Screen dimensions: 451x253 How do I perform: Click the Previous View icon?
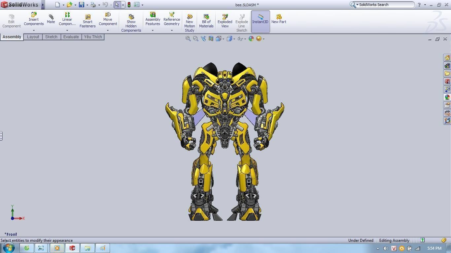[203, 39]
